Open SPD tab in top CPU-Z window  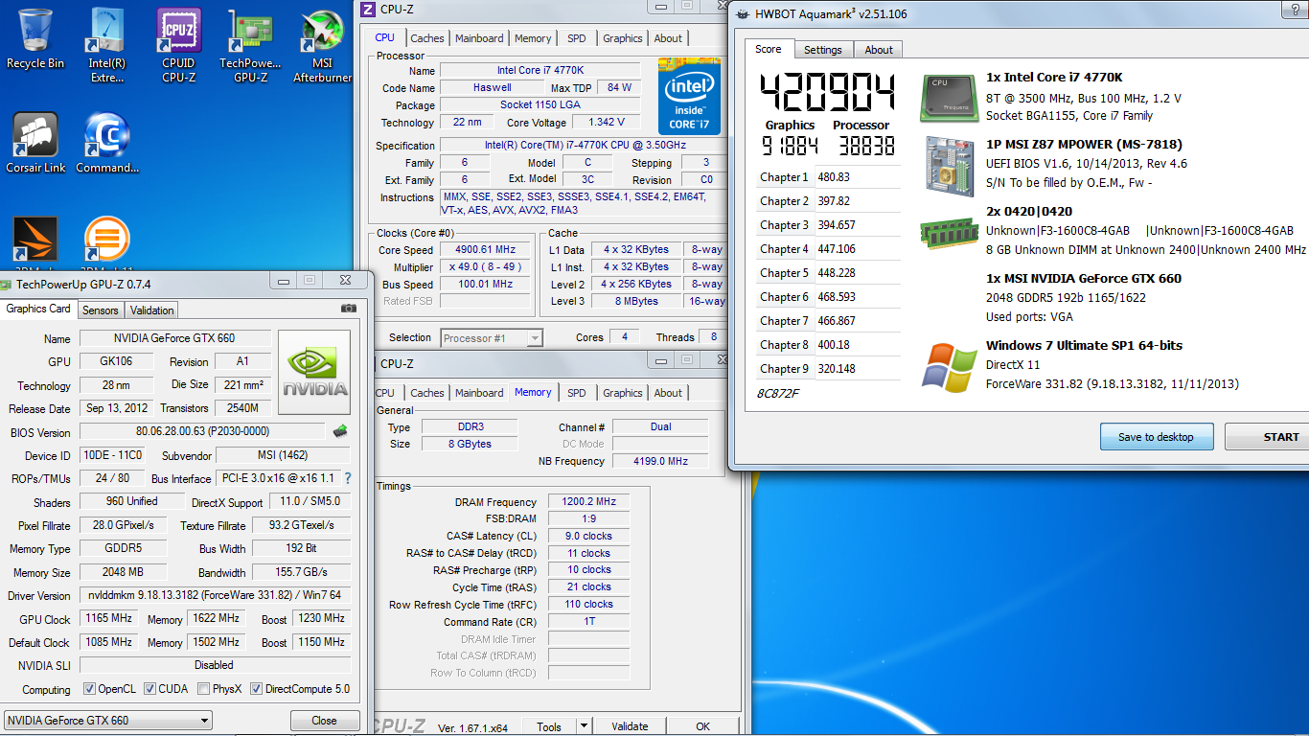click(577, 38)
